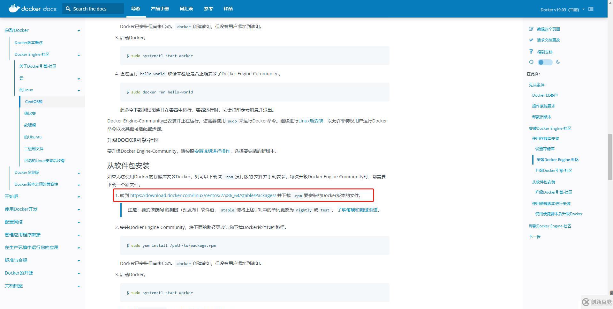
Task: Jump to 使用便捷脚本后升级Docker in contents
Action: pyautogui.click(x=559, y=214)
